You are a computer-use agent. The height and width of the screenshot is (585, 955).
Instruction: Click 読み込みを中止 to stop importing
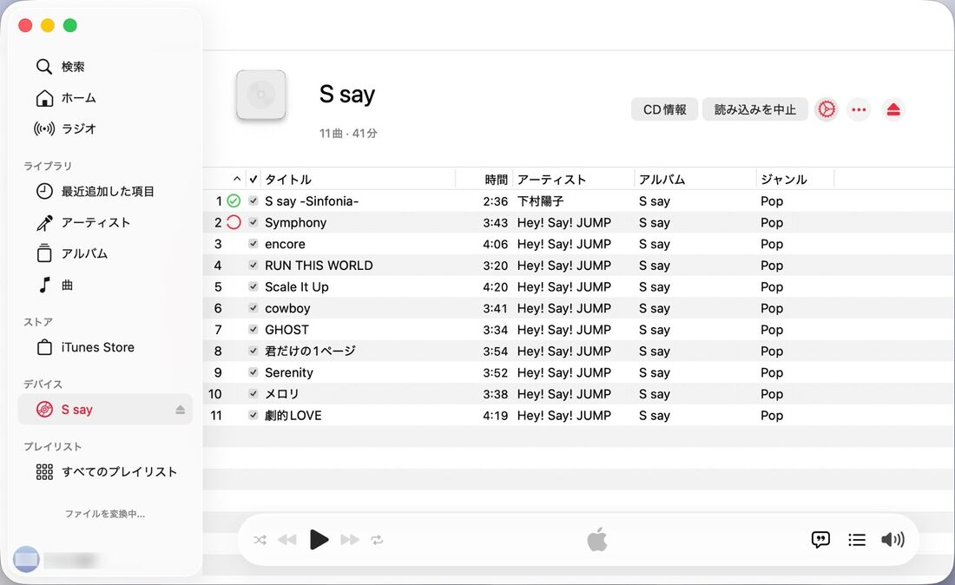tap(754, 109)
